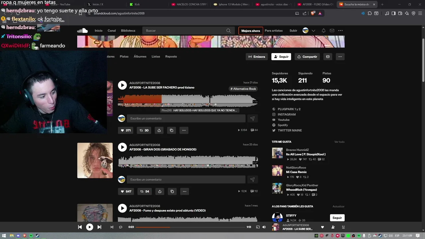
Task: Send comment on GIRAN DOS track
Action: point(252,180)
